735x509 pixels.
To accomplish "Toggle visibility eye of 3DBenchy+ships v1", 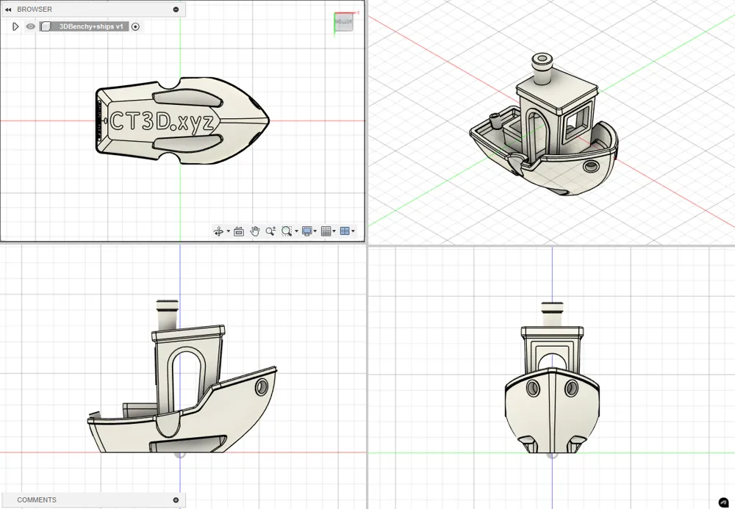I will pyautogui.click(x=30, y=26).
